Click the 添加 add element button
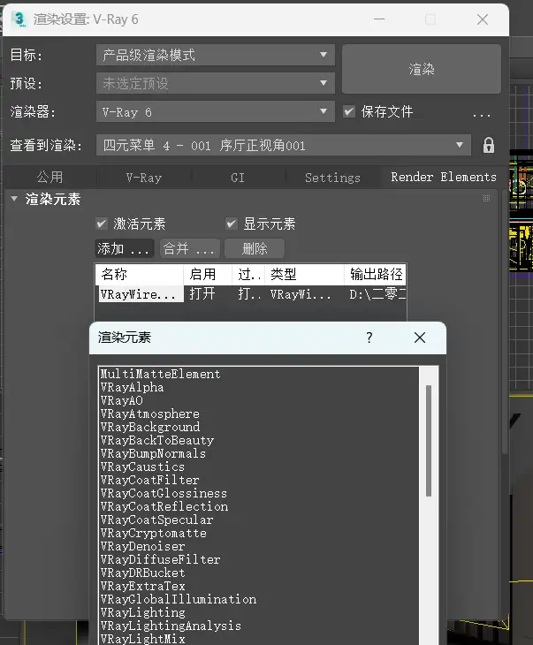Viewport: 533px width, 645px height. [124, 248]
